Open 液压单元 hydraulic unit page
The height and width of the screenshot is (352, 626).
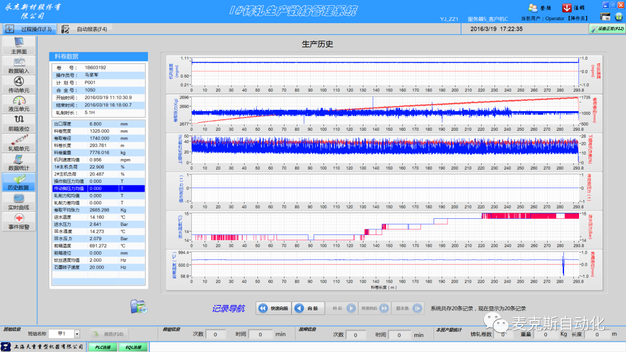click(19, 104)
